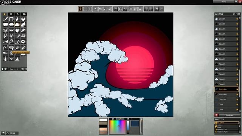This screenshot has width=242, height=136.
Task: Click the 22:38 clock display
Action: pos(12,133)
